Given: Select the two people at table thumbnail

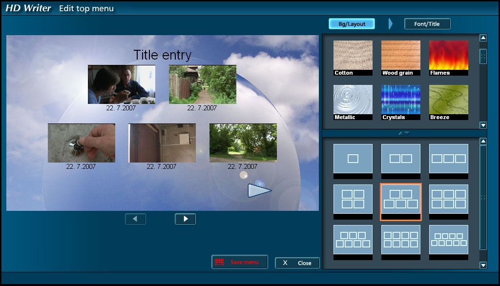Looking at the screenshot, I should coord(122,84).
